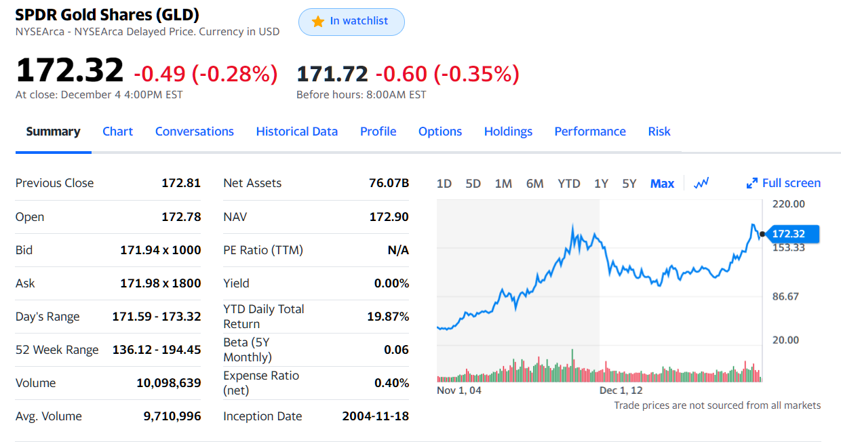Click the Volume value 10,098,639

(x=169, y=383)
